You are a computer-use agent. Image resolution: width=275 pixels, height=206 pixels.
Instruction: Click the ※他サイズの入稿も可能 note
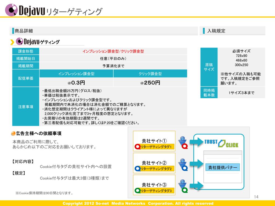coord(240,79)
